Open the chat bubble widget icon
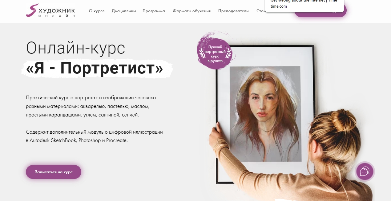Viewport: 391px width, 201px height. click(365, 171)
